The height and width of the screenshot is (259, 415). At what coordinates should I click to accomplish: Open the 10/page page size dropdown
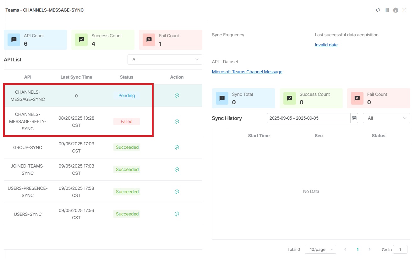click(x=320, y=249)
